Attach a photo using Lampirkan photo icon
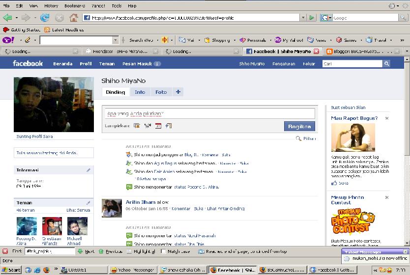 [x=137, y=126]
